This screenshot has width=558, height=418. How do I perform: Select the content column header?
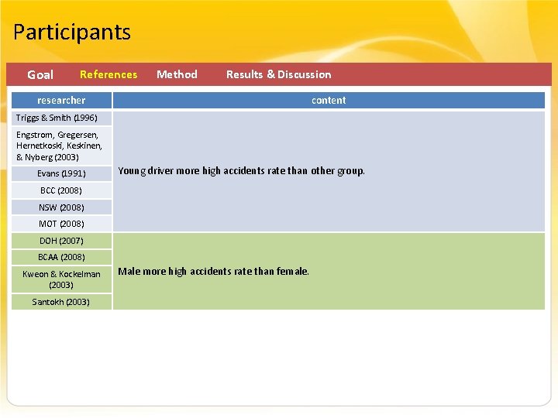329,100
